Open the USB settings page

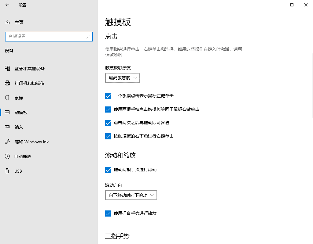coord(49,171)
